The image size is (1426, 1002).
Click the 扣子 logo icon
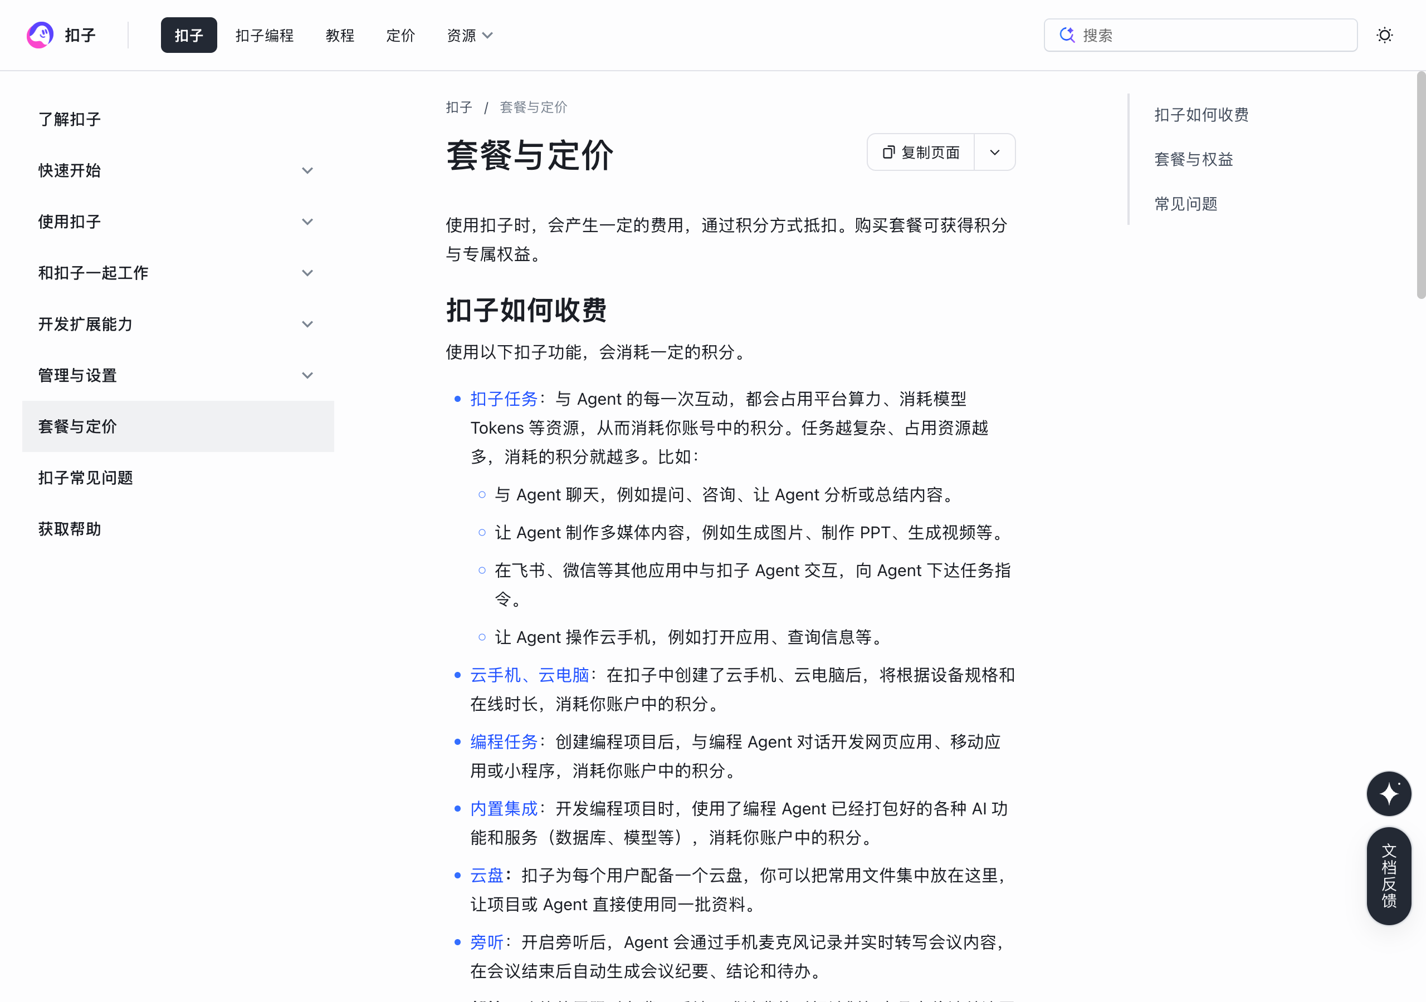[40, 36]
